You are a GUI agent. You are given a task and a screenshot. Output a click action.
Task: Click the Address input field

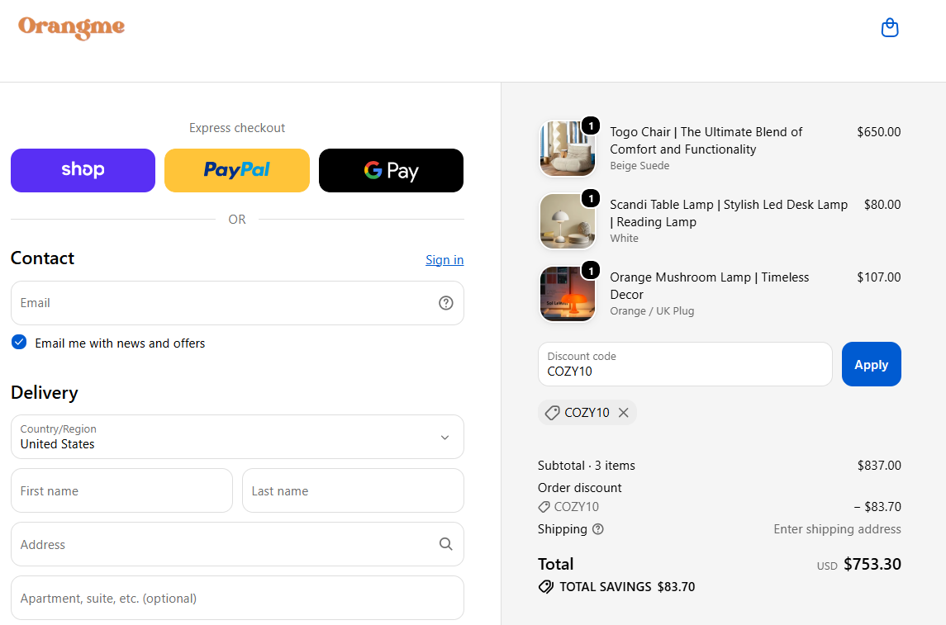tap(237, 544)
